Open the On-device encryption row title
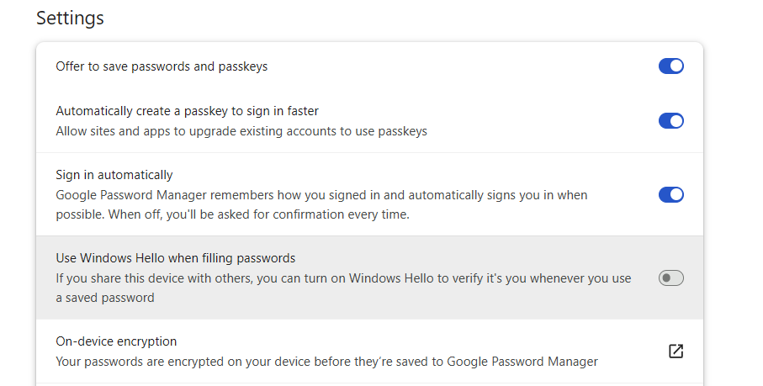This screenshot has height=386, width=763. click(116, 341)
